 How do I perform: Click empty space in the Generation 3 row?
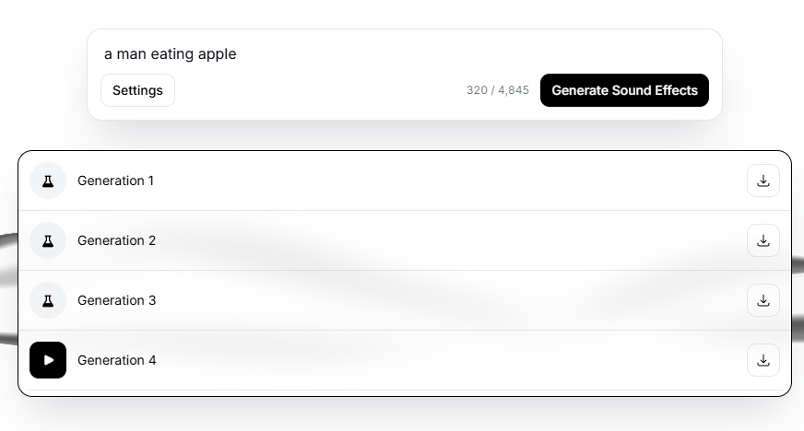pos(443,300)
